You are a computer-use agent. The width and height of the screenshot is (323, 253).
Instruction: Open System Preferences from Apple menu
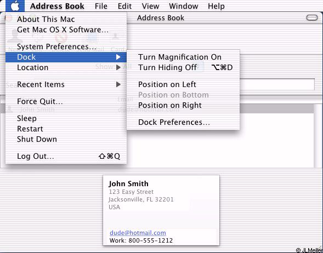66,47
